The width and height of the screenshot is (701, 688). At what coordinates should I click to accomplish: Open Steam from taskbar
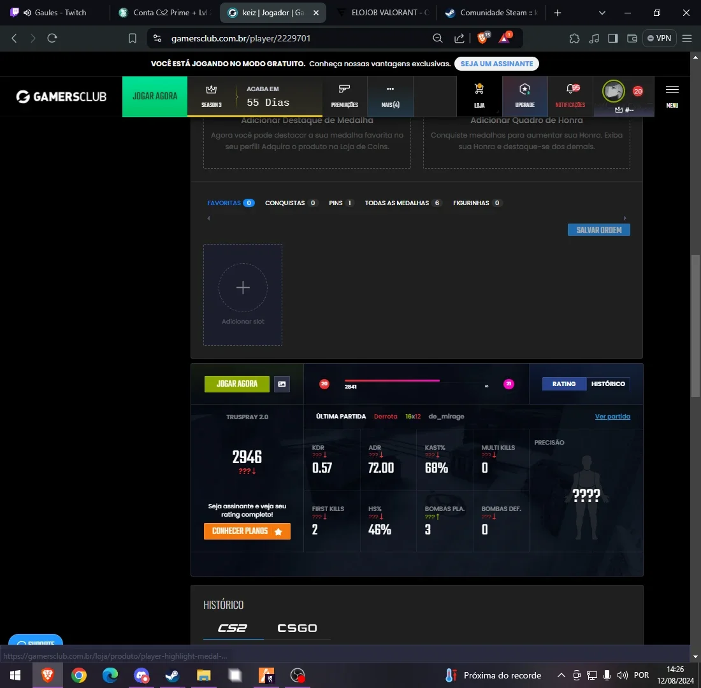[x=172, y=675]
